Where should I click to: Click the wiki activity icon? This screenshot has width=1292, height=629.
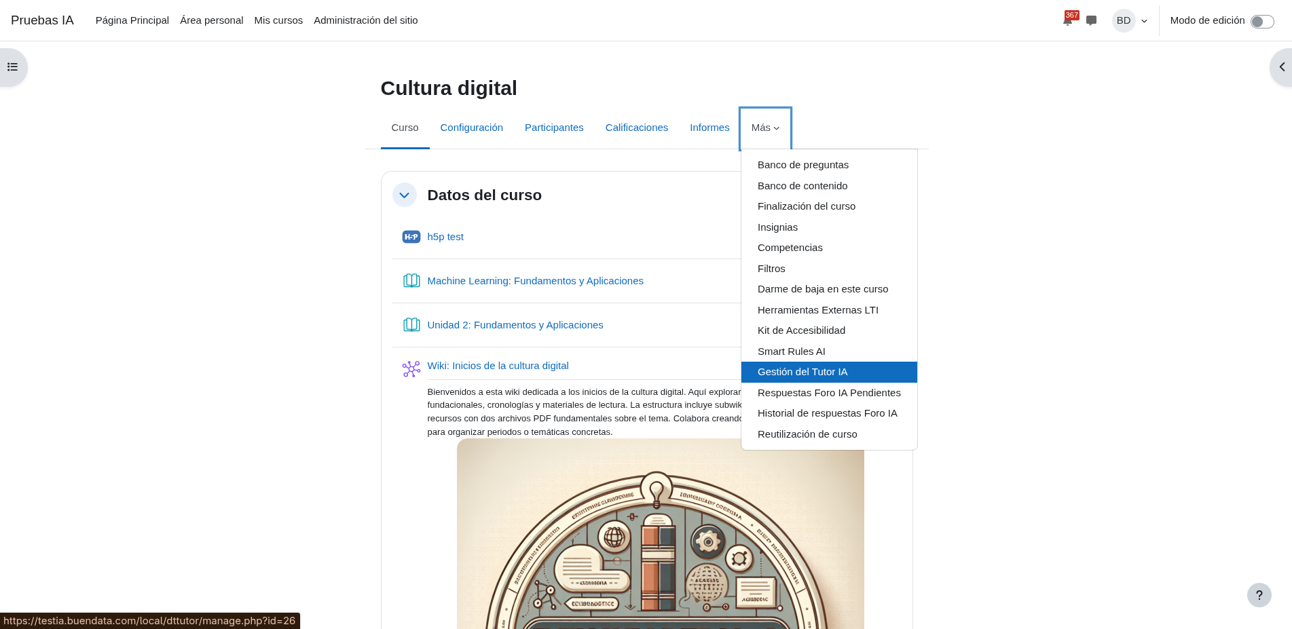click(411, 368)
